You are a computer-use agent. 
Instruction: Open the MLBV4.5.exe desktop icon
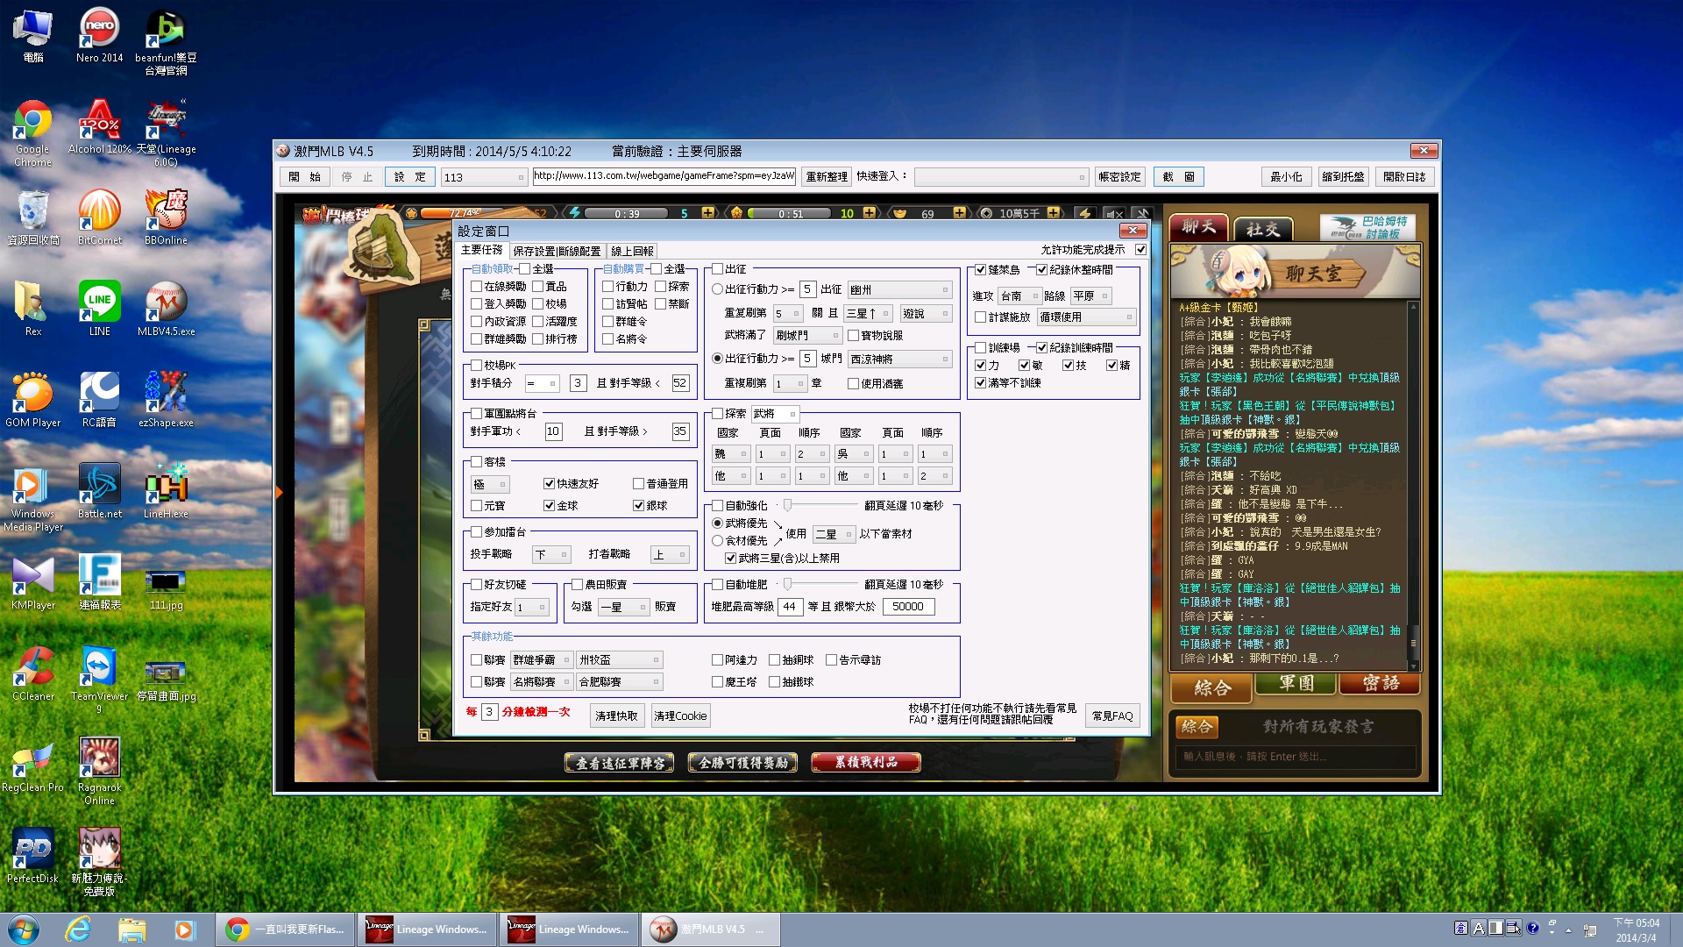pos(166,309)
